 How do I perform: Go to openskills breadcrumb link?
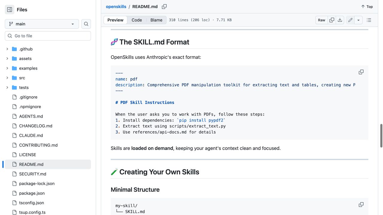[116, 7]
